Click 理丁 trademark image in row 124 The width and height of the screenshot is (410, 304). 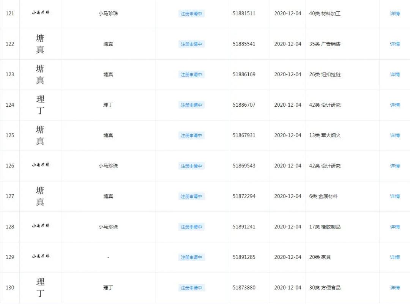click(x=40, y=105)
